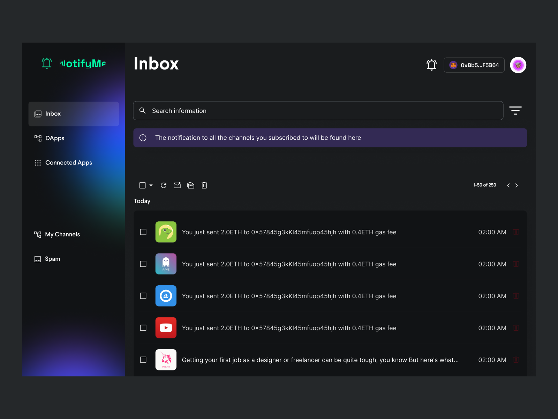Open notifications via the bell icon
The image size is (558, 419).
(431, 65)
